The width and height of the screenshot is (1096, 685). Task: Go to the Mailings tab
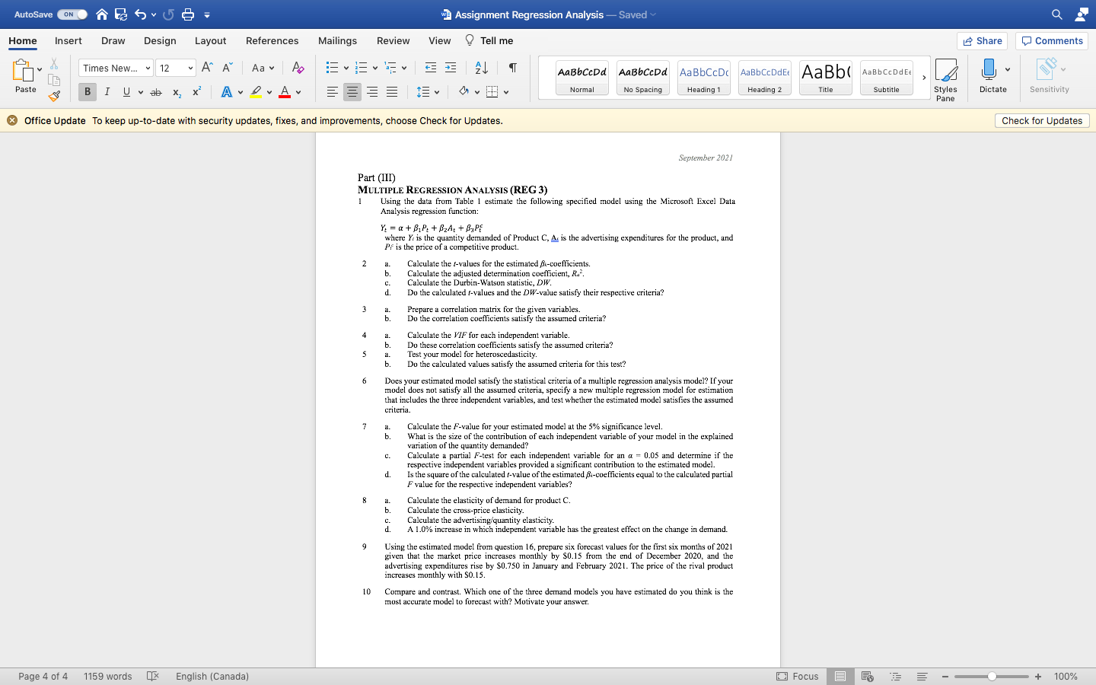[337, 41]
